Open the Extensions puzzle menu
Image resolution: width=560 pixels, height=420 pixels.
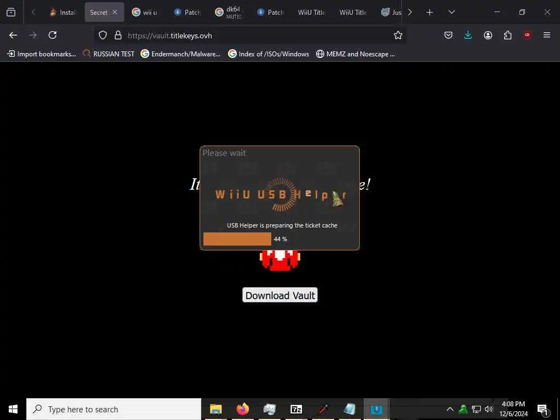point(507,35)
